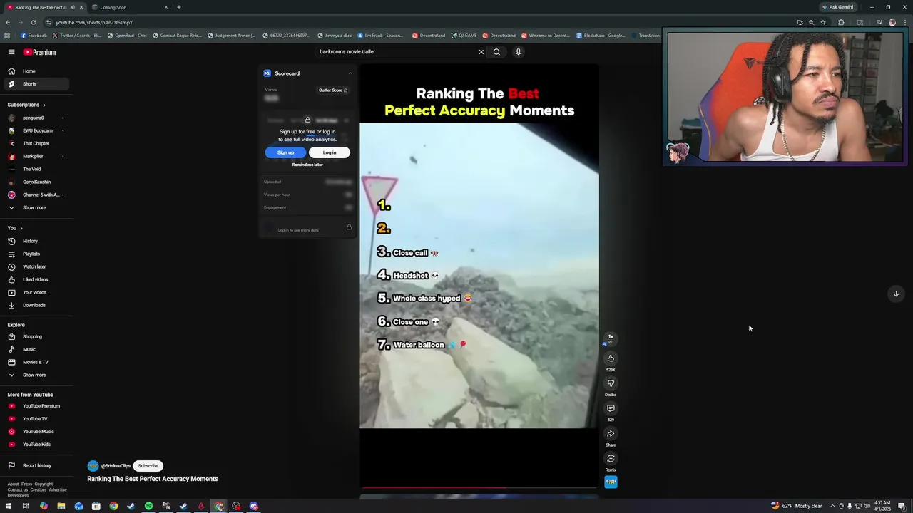This screenshot has height=513, width=913.
Task: Expand Subscriptions section header
Action: click(x=26, y=105)
